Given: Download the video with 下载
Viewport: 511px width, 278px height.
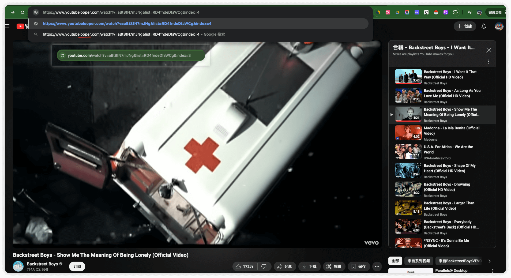Looking at the screenshot, I should [309, 266].
